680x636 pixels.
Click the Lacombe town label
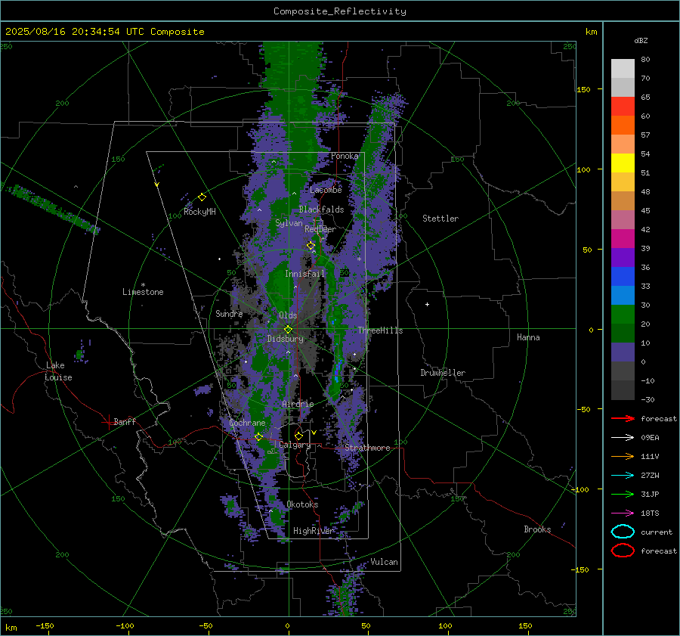[x=326, y=190]
